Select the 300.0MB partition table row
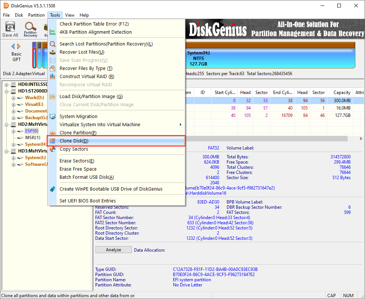 pos(275,101)
